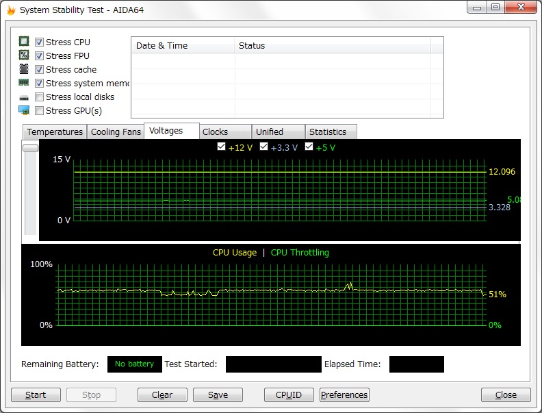Save the stability test results
The image size is (542, 413).
(218, 395)
